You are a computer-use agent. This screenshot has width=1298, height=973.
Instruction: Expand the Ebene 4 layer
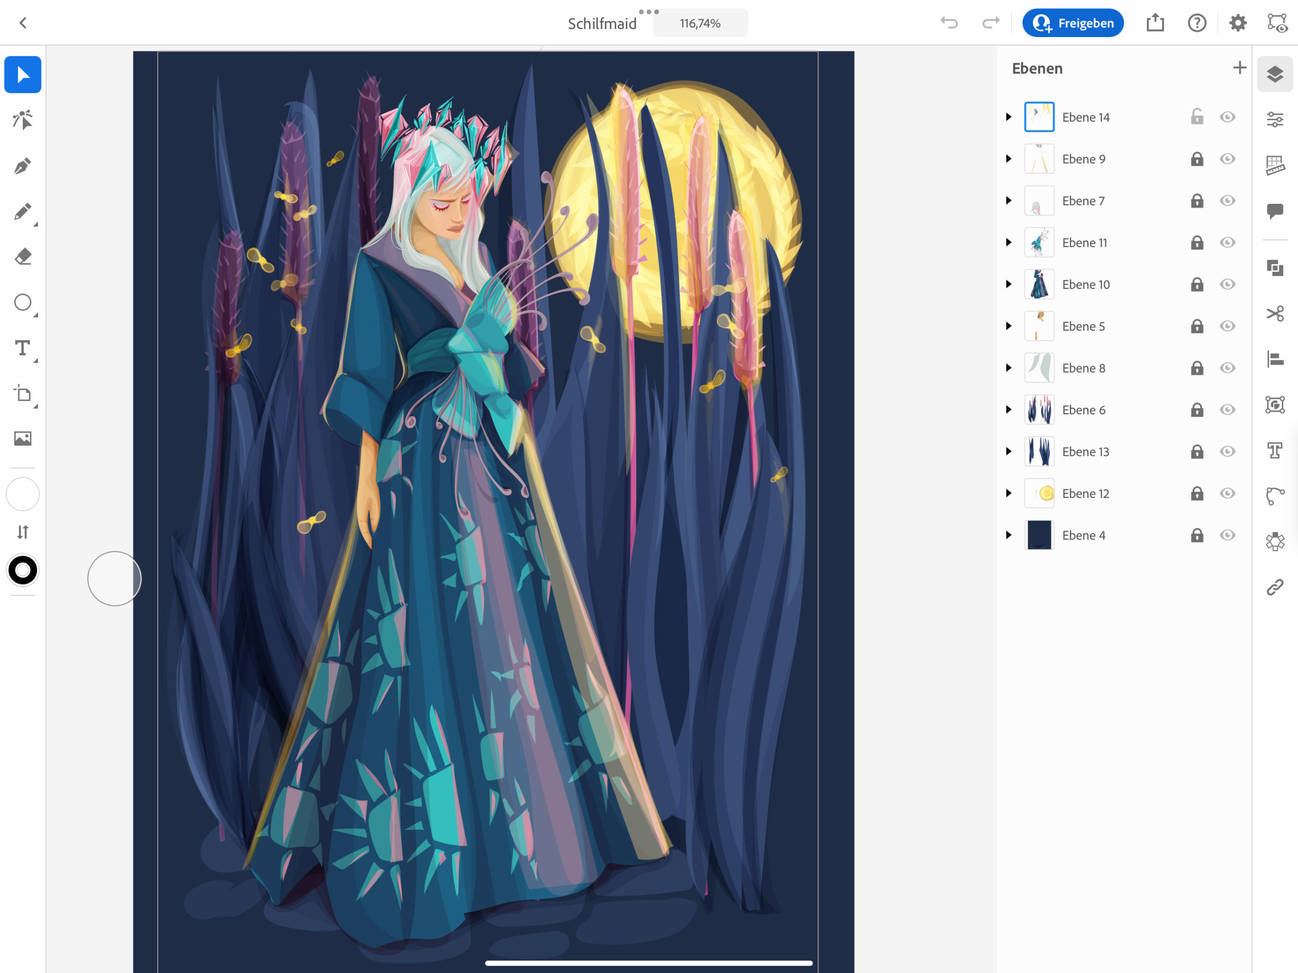coord(1008,534)
